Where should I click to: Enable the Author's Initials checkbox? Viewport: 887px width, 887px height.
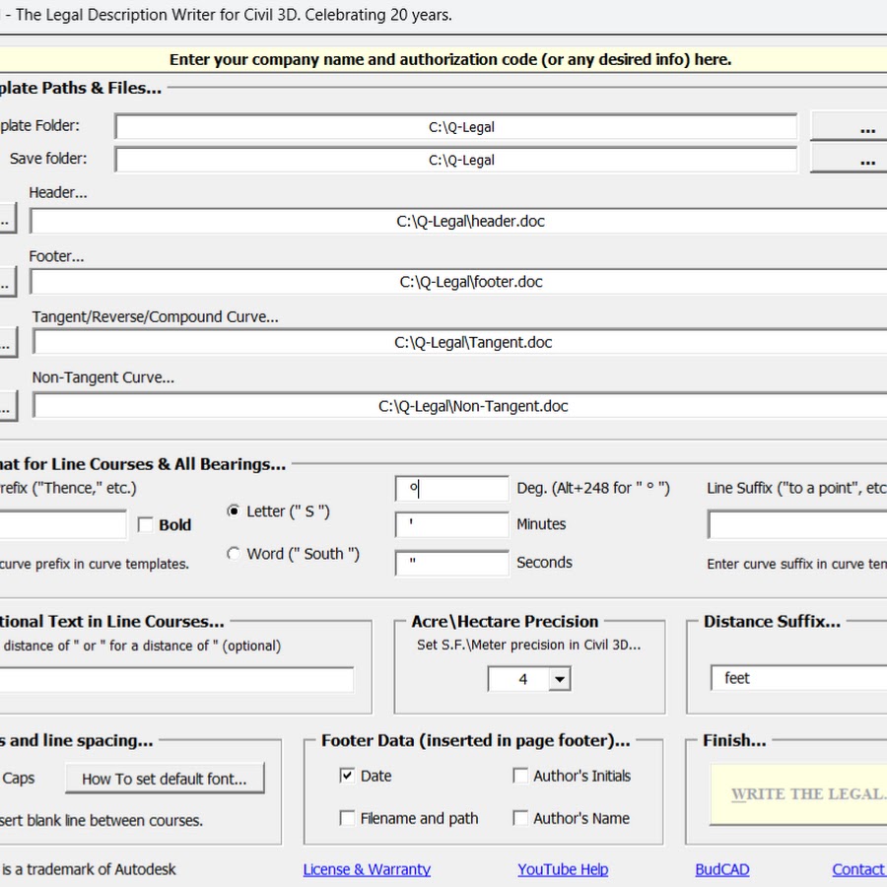pos(519,776)
